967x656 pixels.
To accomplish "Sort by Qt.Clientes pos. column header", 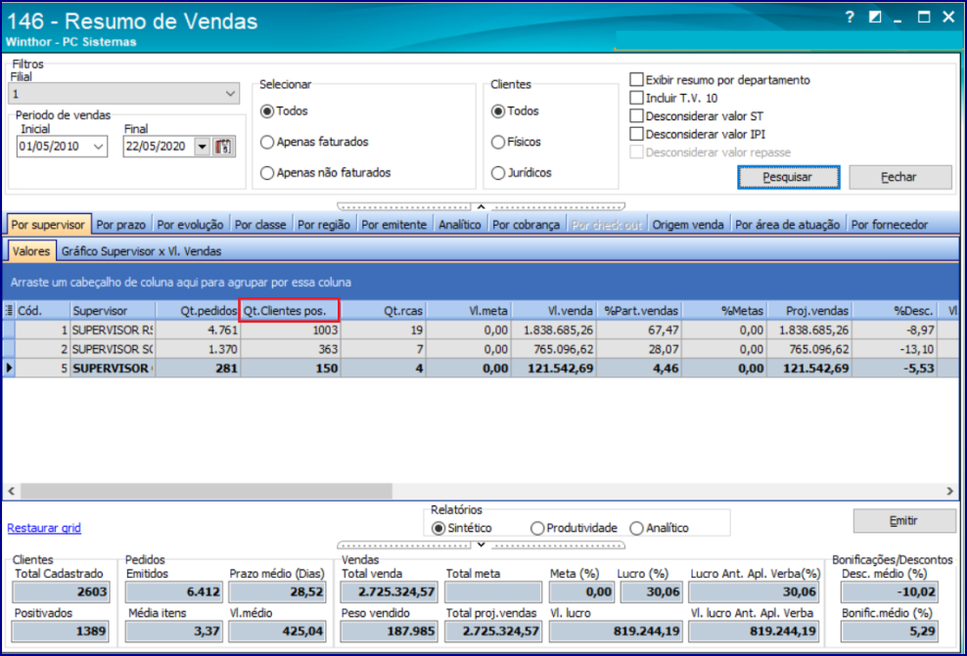I will click(x=290, y=311).
